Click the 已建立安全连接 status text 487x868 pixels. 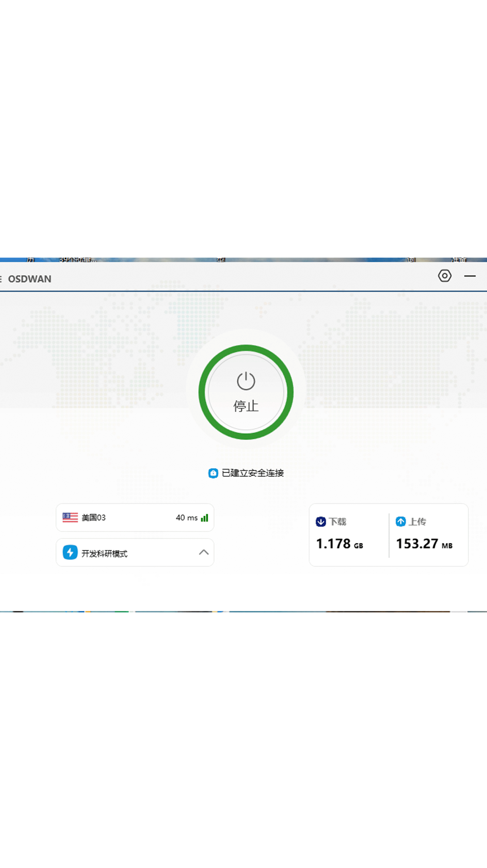click(253, 473)
